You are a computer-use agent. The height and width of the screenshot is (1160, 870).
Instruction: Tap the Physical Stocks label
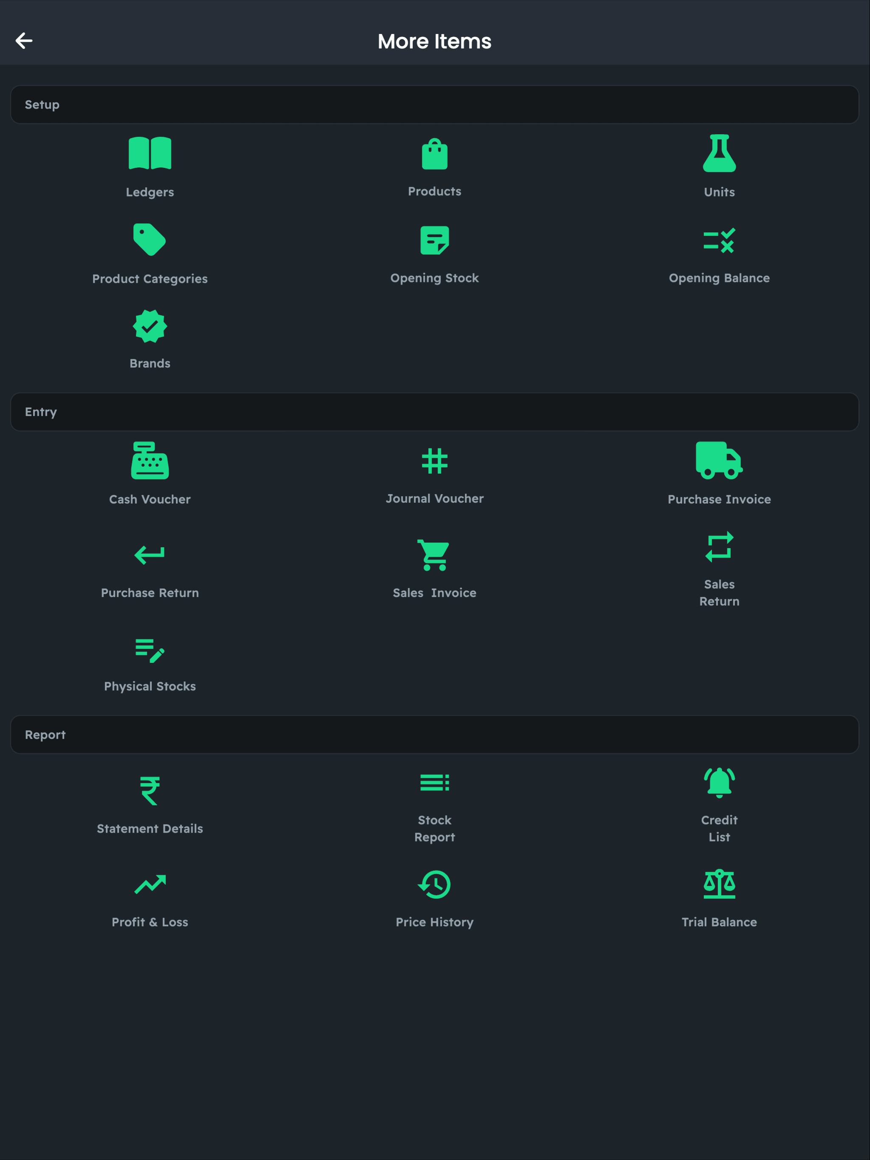[x=150, y=687]
